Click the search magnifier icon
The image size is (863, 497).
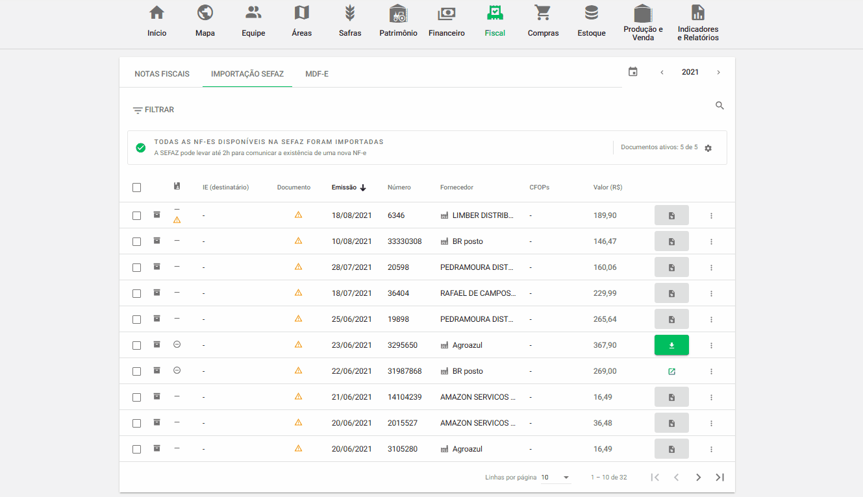(x=719, y=105)
